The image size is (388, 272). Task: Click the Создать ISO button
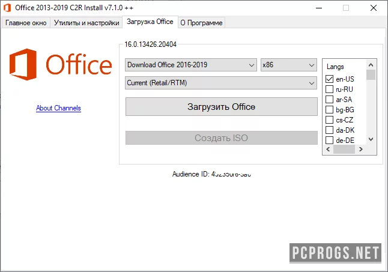pyautogui.click(x=221, y=138)
